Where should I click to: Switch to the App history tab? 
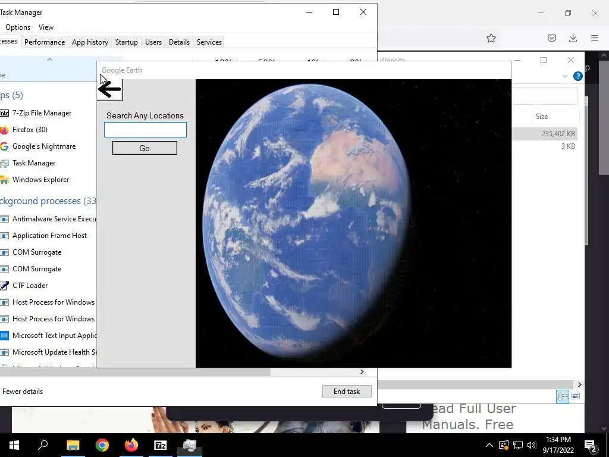point(90,42)
